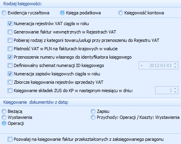Image resolution: width=181 pixels, height=144 pixels.
Task: Decrease ZUS day with down arrow
Action: 175,92
